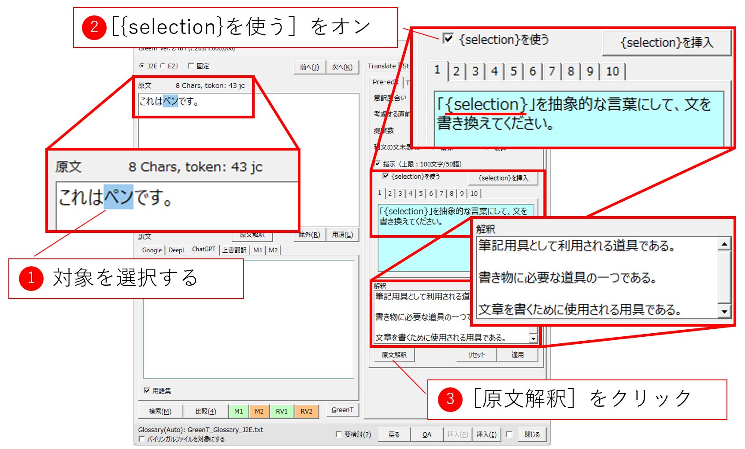Click the orange RV2 button

click(307, 411)
